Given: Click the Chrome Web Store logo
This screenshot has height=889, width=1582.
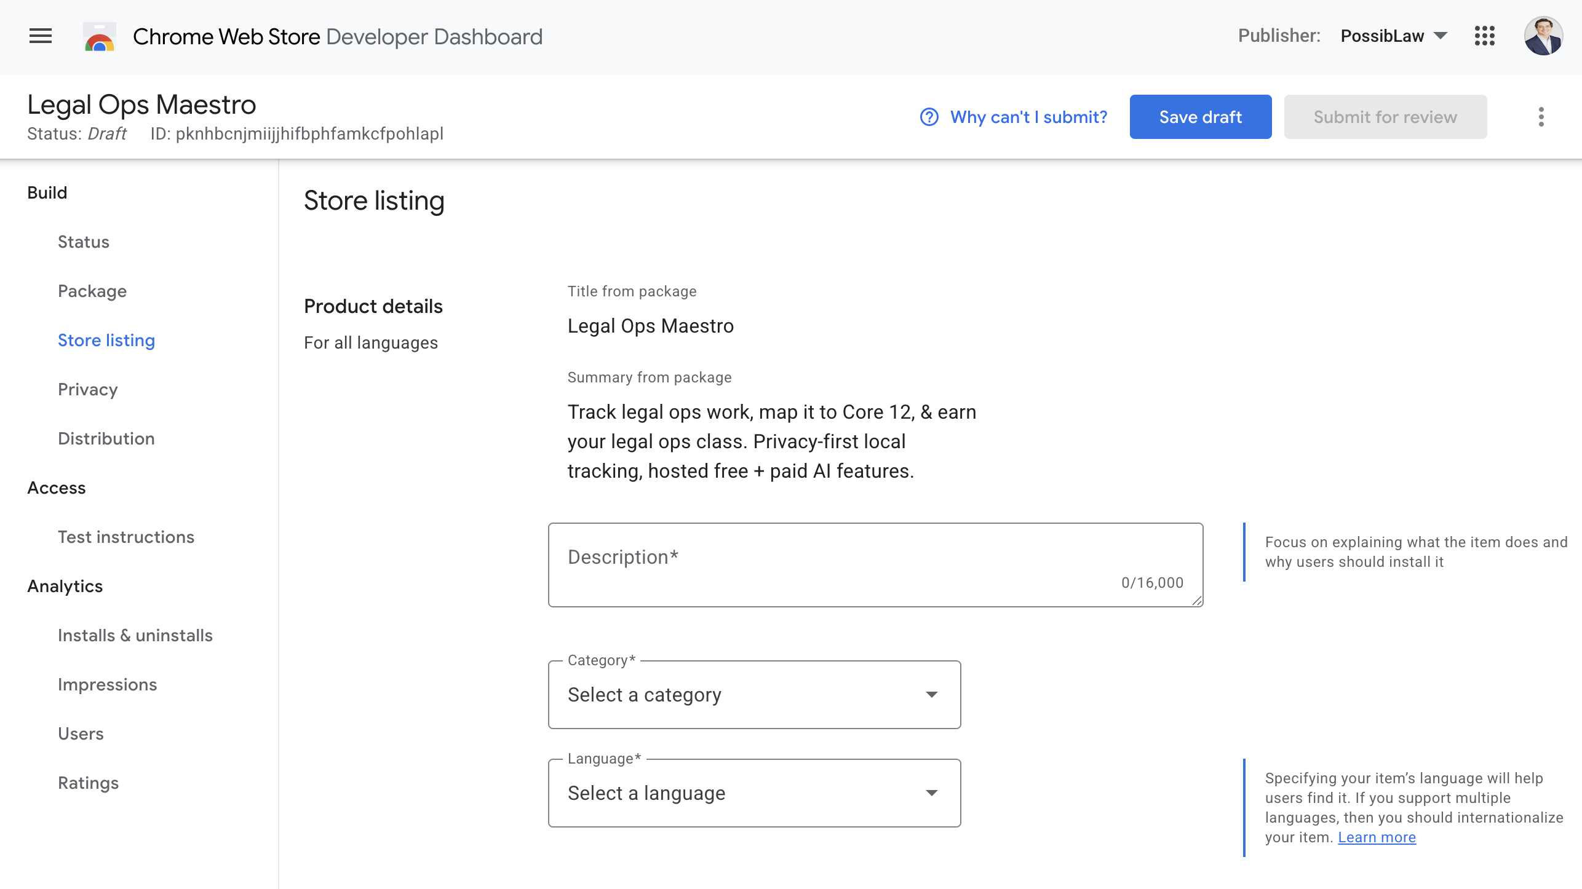Looking at the screenshot, I should [x=100, y=37].
